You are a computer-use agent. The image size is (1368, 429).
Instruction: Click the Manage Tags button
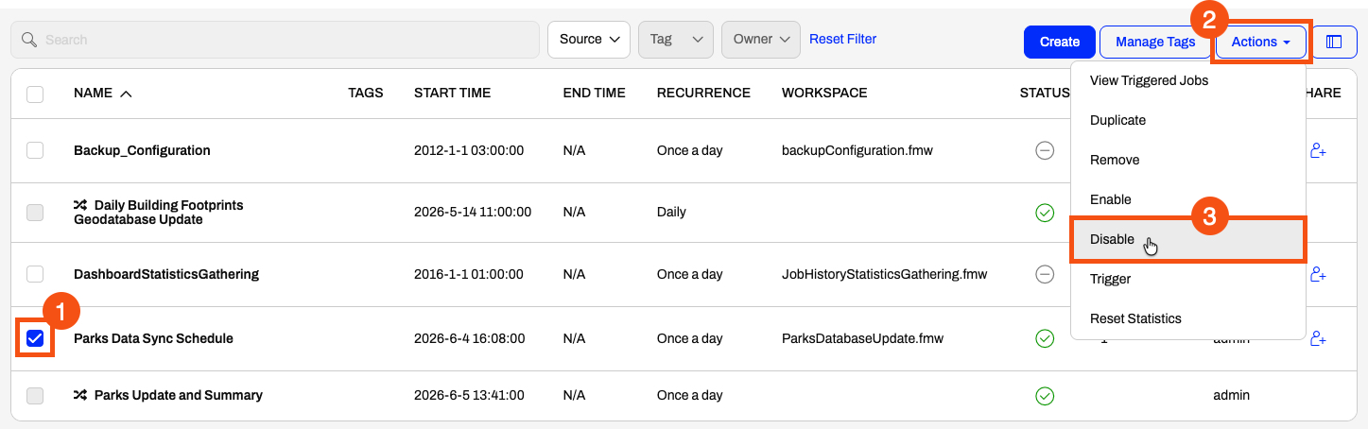tap(1155, 42)
